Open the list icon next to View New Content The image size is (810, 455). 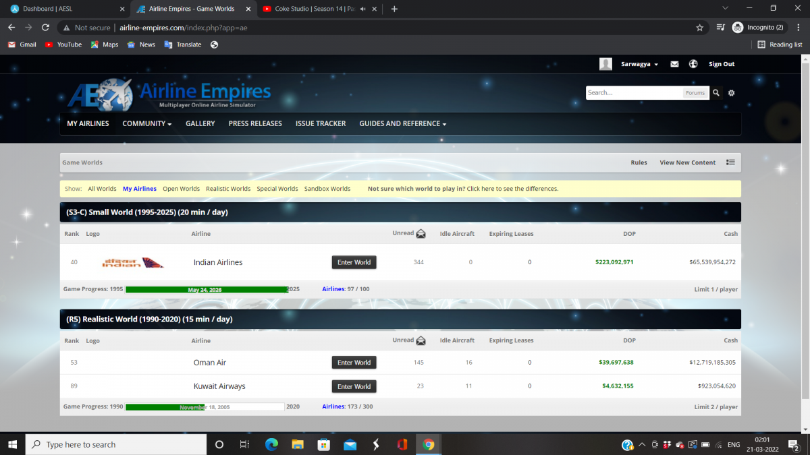click(730, 162)
